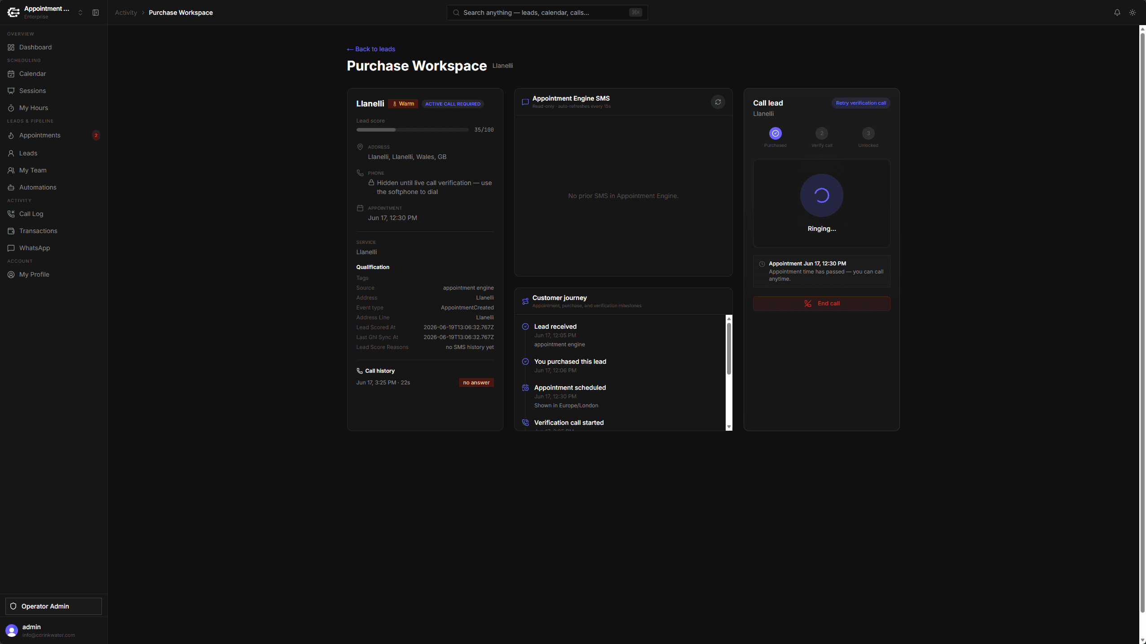Viewport: 1146px width, 644px height.
Task: Click the Warm lead badge
Action: tap(403, 104)
